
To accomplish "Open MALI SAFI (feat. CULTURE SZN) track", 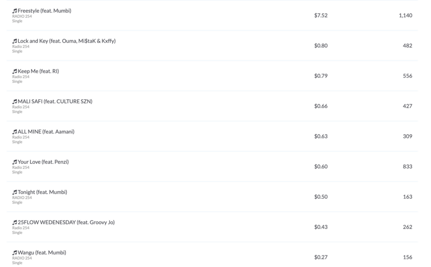I will pyautogui.click(x=55, y=101).
